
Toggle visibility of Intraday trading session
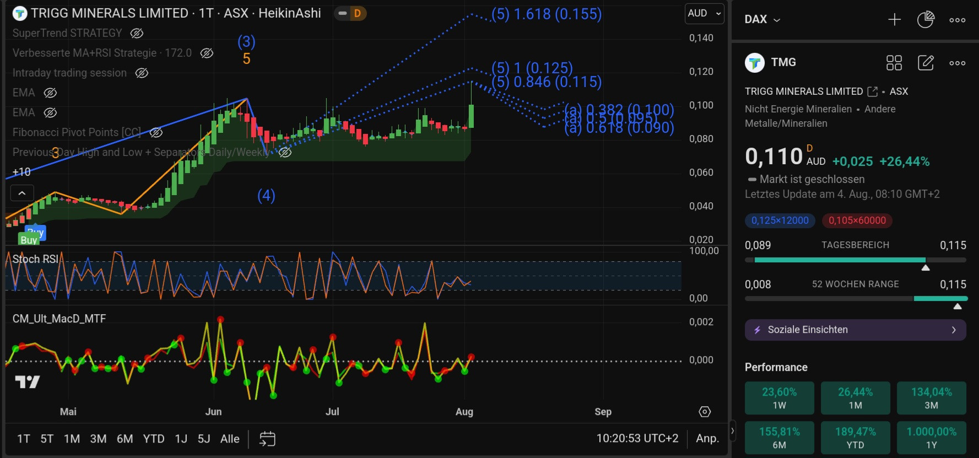coord(142,73)
